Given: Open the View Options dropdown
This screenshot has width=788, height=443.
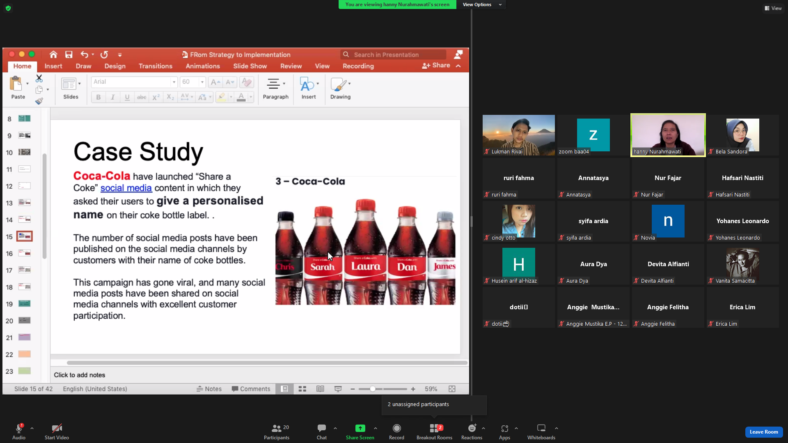Looking at the screenshot, I should (482, 5).
